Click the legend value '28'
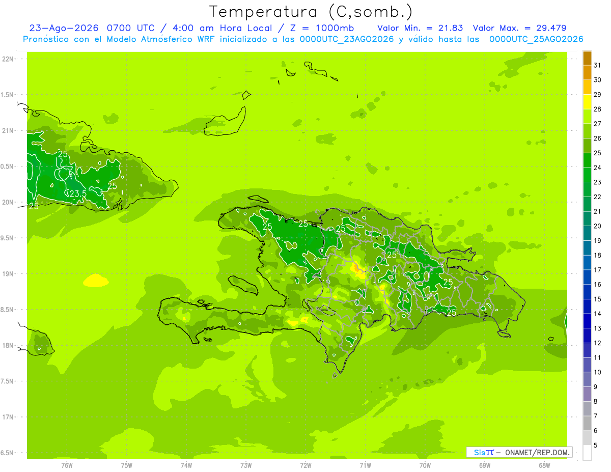Viewport: 611px width, 472px height. point(598,109)
